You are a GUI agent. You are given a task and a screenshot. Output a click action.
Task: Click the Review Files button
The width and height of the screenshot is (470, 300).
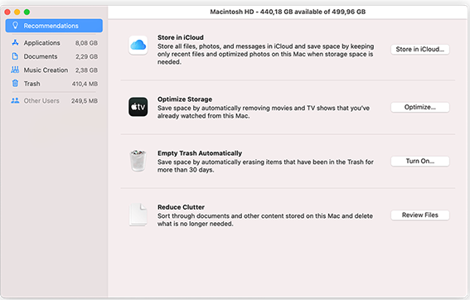(x=420, y=215)
